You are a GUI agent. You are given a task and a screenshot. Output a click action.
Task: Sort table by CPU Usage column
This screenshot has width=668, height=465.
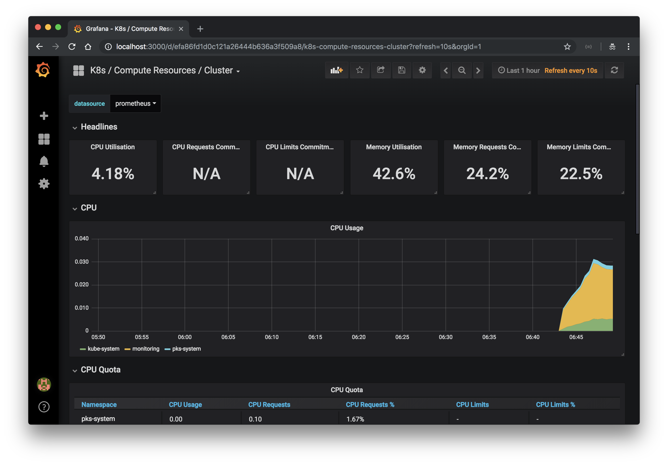185,405
